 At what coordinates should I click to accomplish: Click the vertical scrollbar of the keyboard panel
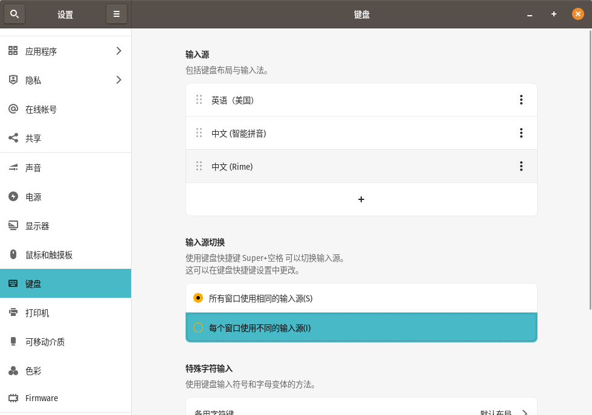point(589,169)
